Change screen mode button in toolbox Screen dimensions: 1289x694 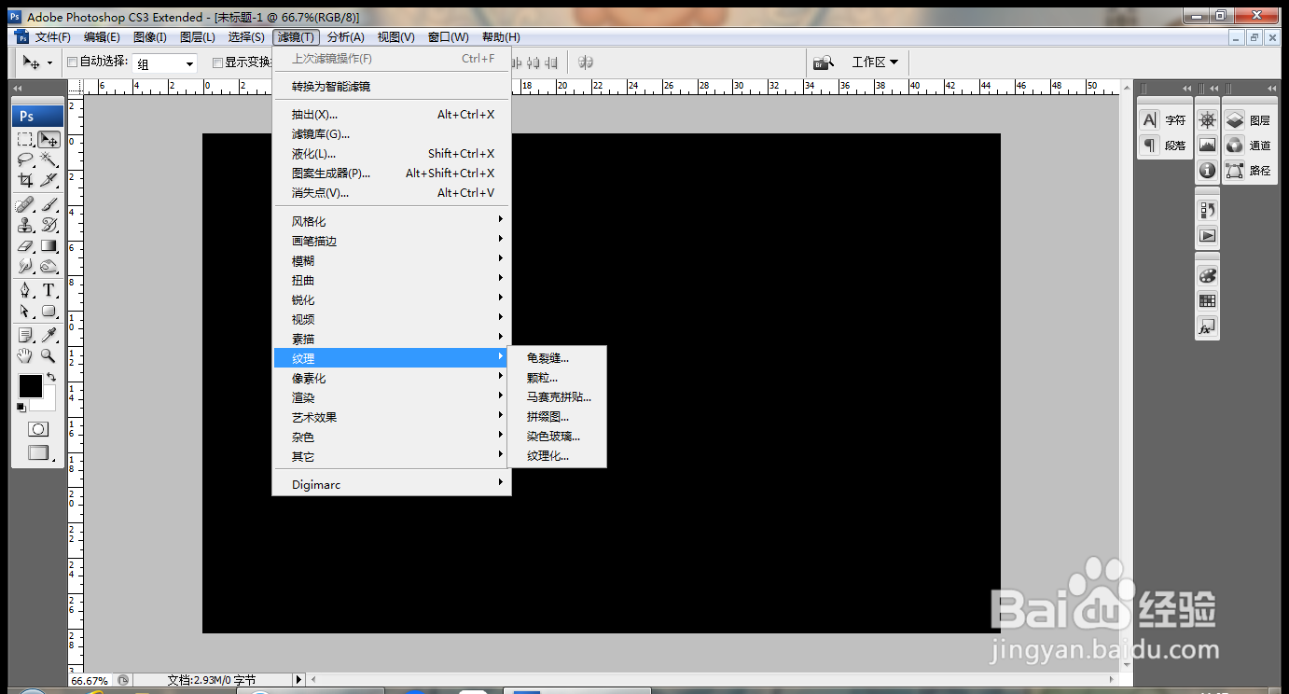38,452
